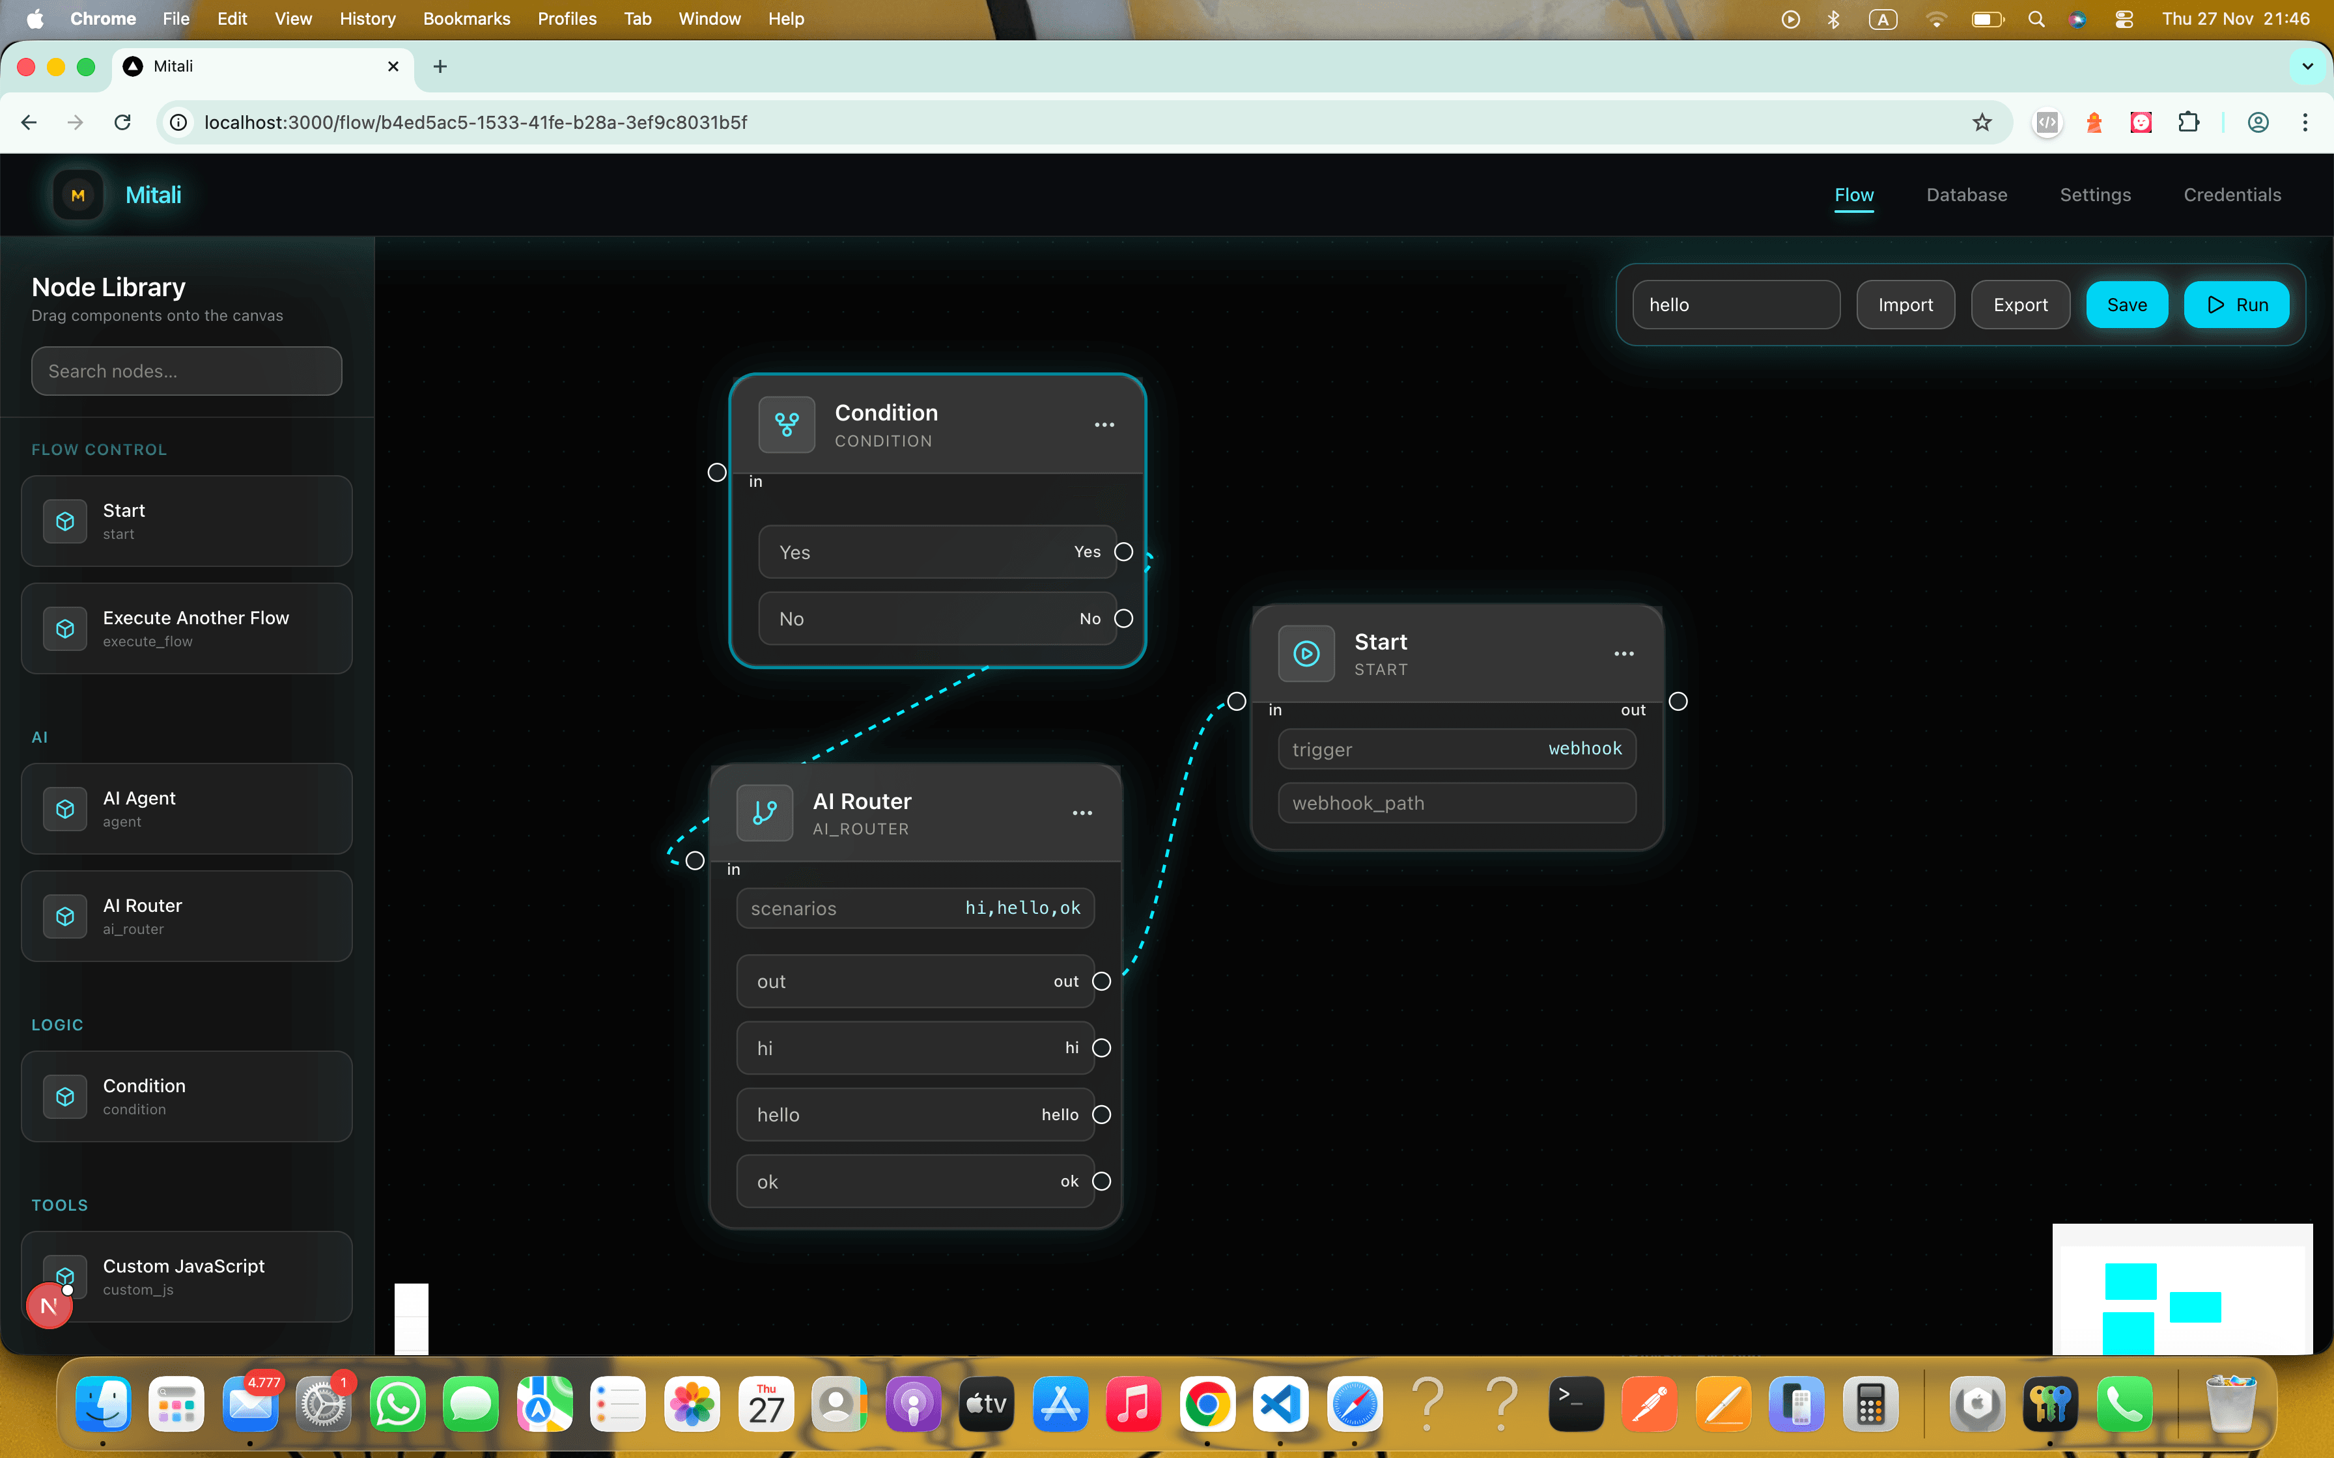
Task: Click the AI Agent icon in the sidebar
Action: [x=64, y=809]
